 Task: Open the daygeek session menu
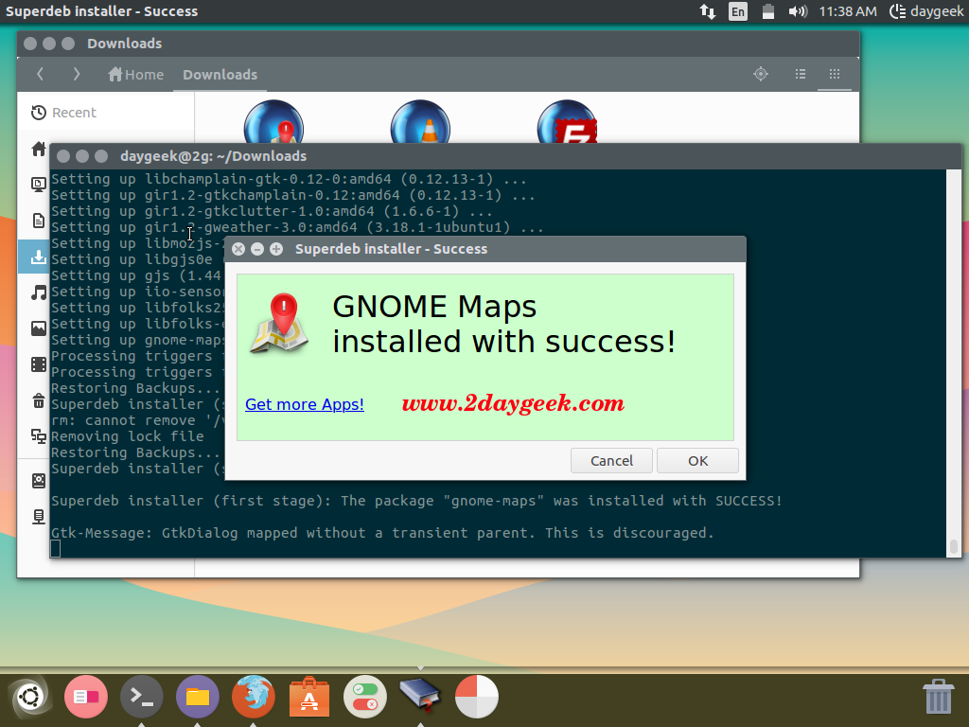(925, 11)
